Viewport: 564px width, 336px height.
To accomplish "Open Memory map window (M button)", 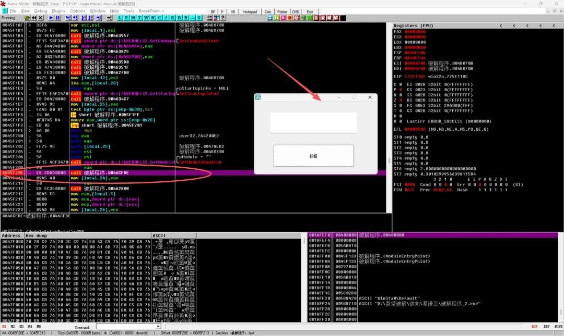I will (x=133, y=18).
